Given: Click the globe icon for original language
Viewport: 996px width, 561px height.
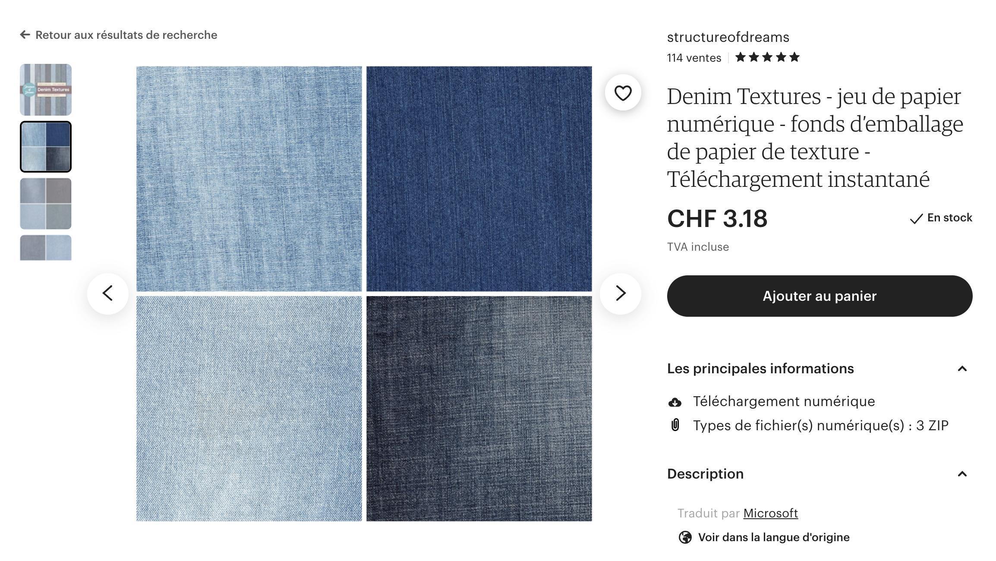Looking at the screenshot, I should click(685, 537).
